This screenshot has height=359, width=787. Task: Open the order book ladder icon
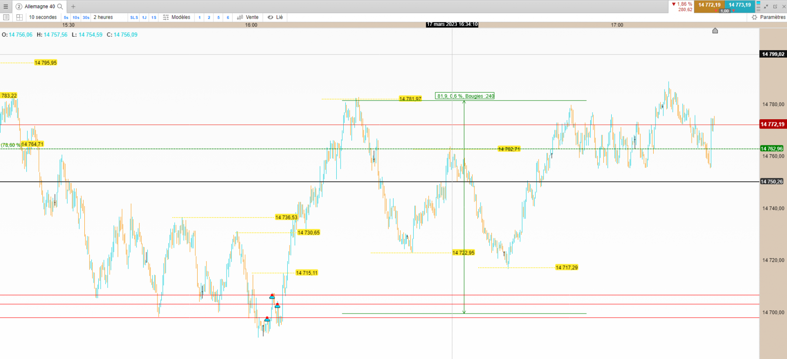click(758, 6)
